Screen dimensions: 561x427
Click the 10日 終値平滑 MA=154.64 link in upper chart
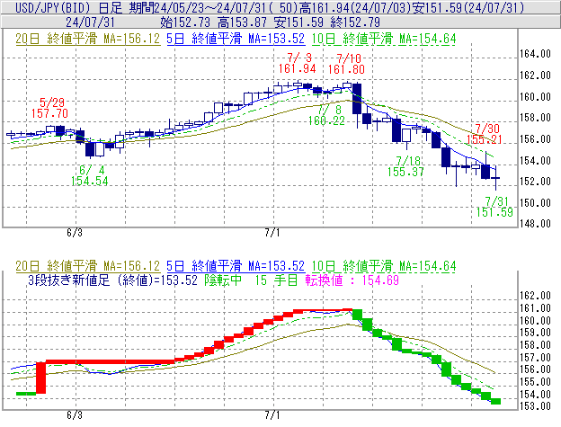pos(384,39)
